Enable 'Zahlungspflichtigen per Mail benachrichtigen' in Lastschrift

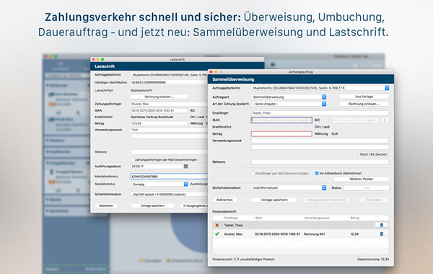point(133,160)
